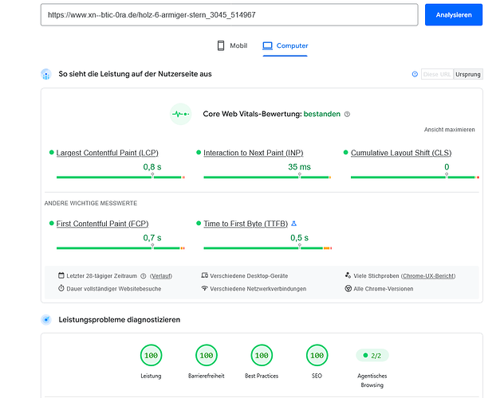Click the Leistungsprobleme diagnostizieren section icon
Viewport: 504px width, 398px height.
(x=46, y=320)
